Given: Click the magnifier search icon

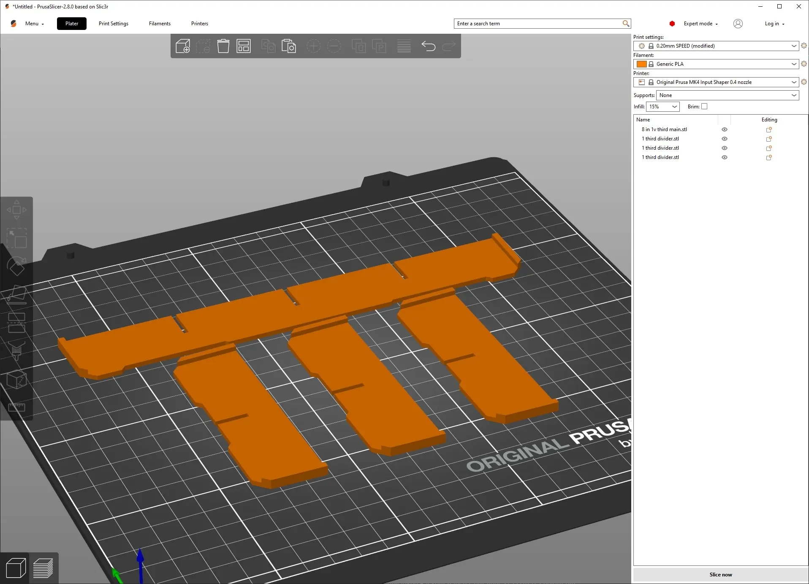Looking at the screenshot, I should pos(626,24).
